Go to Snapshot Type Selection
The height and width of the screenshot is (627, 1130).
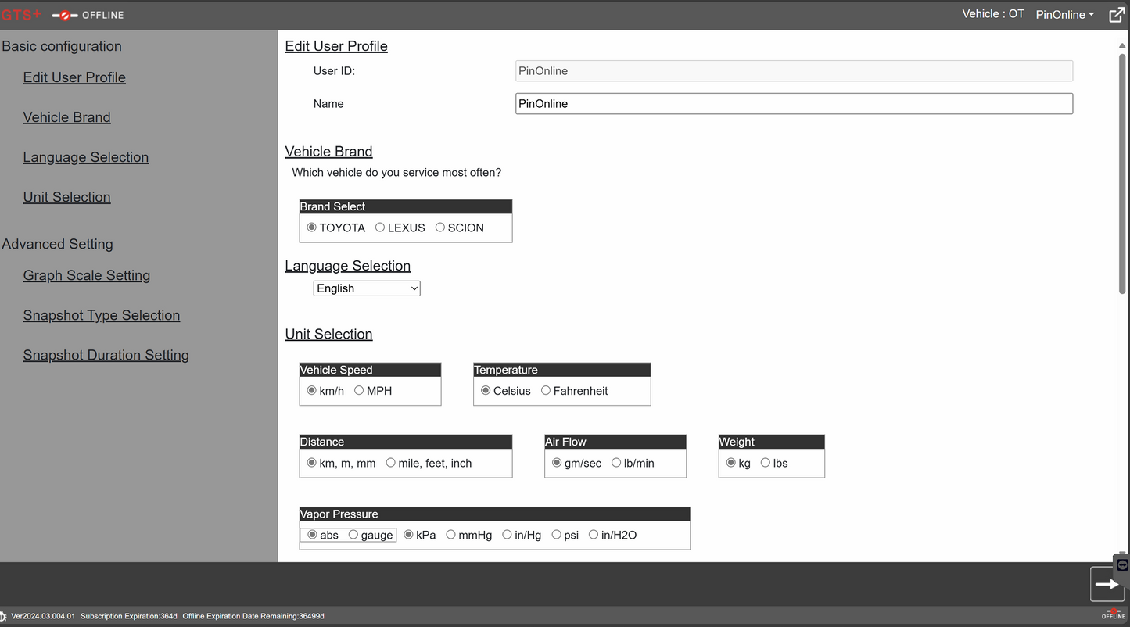[x=102, y=315]
